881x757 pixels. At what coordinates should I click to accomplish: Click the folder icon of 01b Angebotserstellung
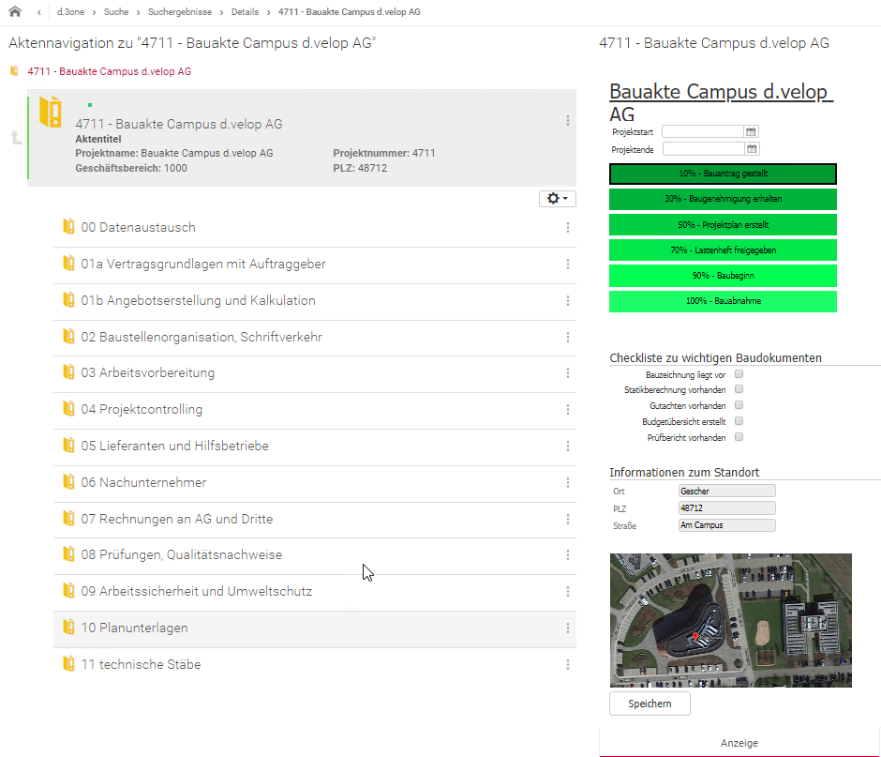click(x=68, y=300)
